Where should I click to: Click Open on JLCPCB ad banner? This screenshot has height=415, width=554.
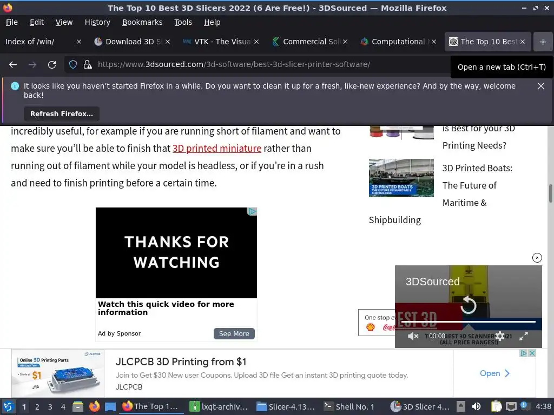pyautogui.click(x=494, y=373)
